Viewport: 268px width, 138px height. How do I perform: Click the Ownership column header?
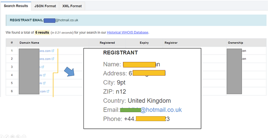[235, 43]
